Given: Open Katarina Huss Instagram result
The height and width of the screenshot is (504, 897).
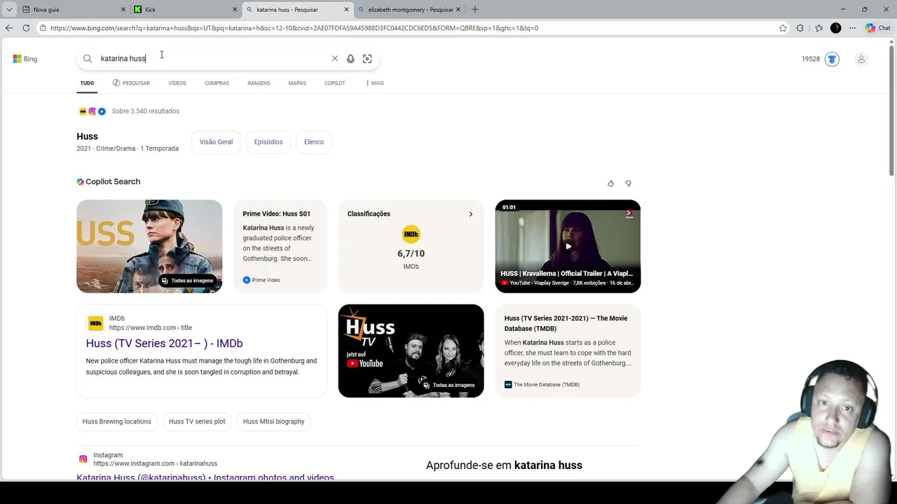Looking at the screenshot, I should 205,477.
